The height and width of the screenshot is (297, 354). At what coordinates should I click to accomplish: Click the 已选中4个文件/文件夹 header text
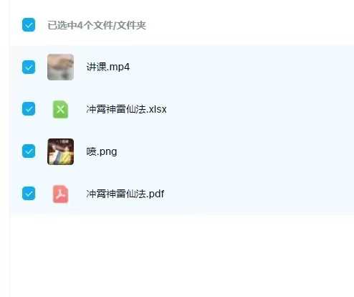pyautogui.click(x=97, y=25)
